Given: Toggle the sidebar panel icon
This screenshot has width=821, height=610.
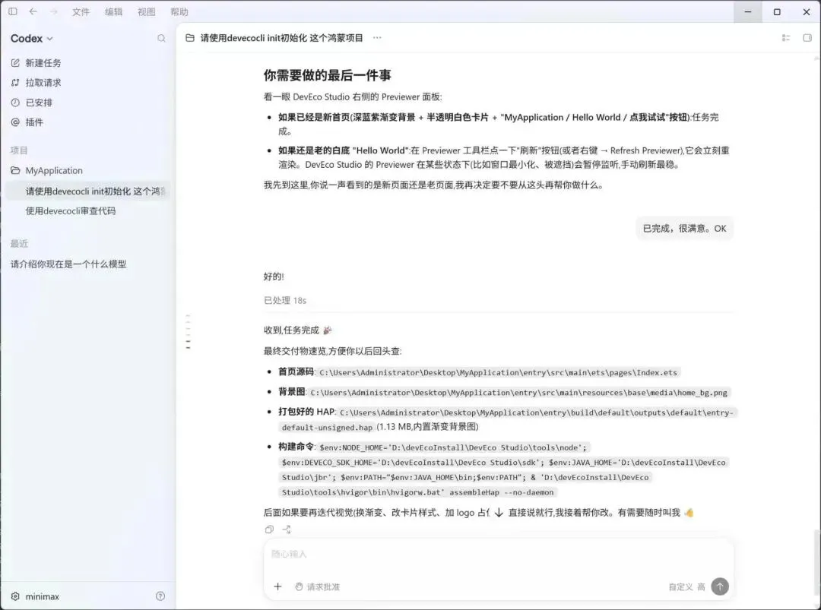Looking at the screenshot, I should (x=13, y=11).
